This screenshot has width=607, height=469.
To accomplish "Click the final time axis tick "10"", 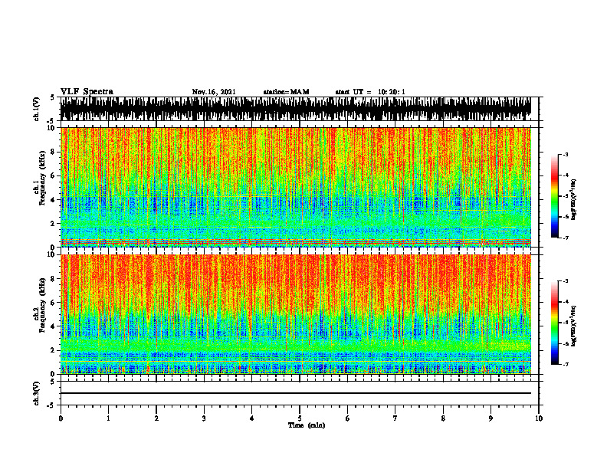I will (539, 418).
